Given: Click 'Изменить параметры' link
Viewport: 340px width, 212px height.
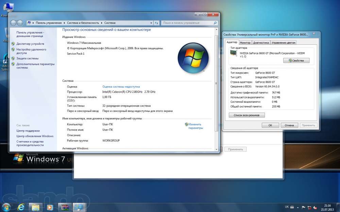Looking at the screenshot, I should [195, 126].
